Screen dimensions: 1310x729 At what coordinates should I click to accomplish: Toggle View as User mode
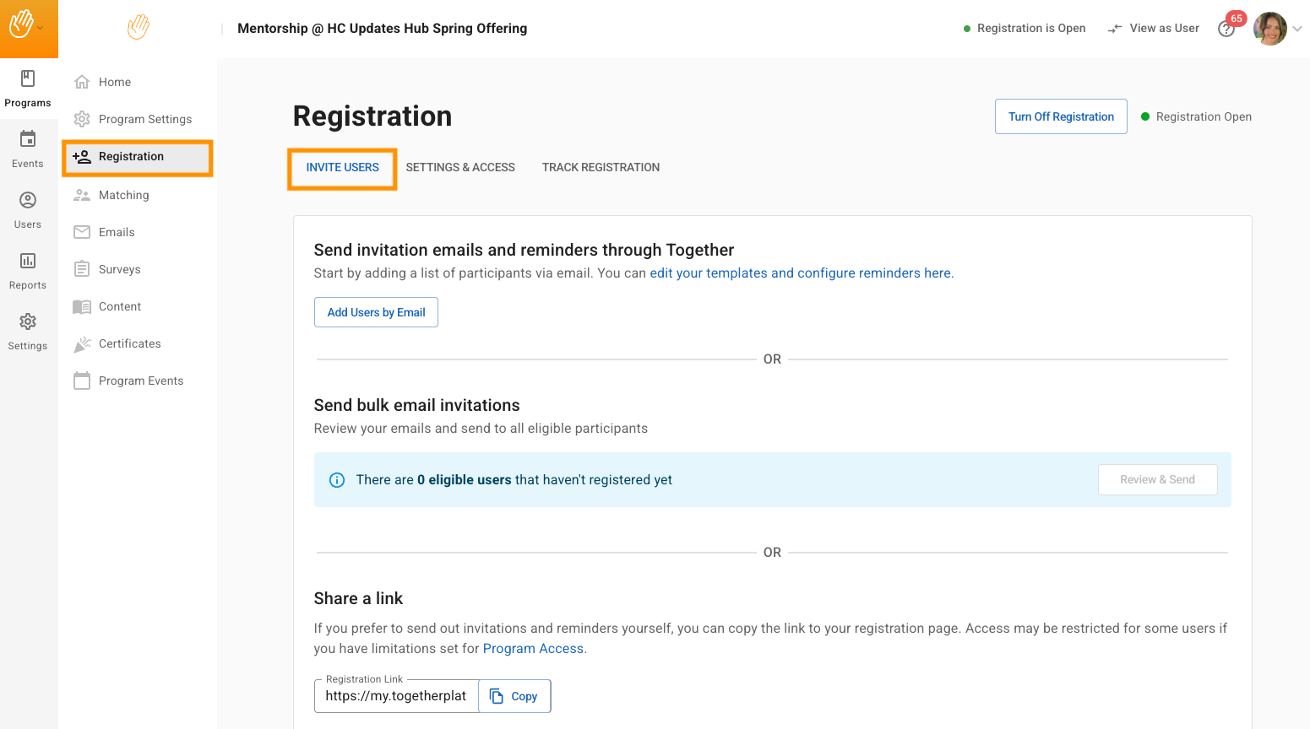tap(1154, 29)
